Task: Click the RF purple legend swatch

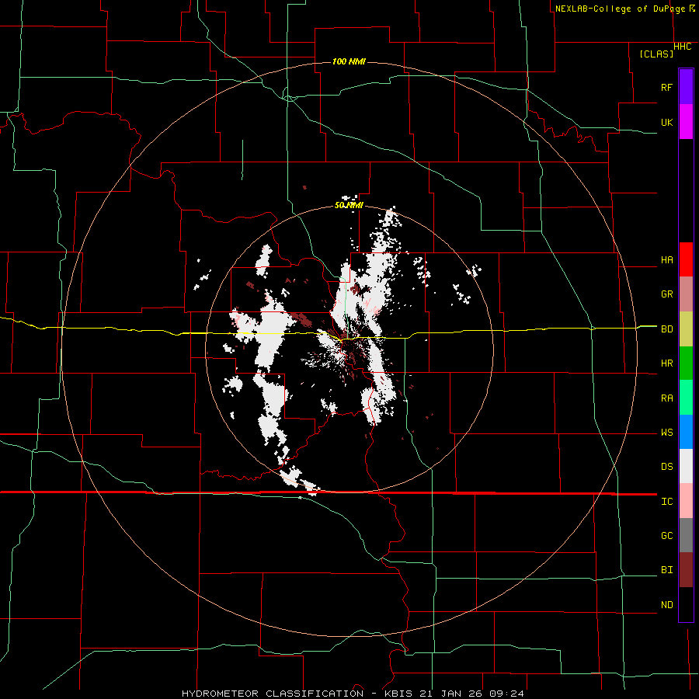Action: (x=686, y=87)
